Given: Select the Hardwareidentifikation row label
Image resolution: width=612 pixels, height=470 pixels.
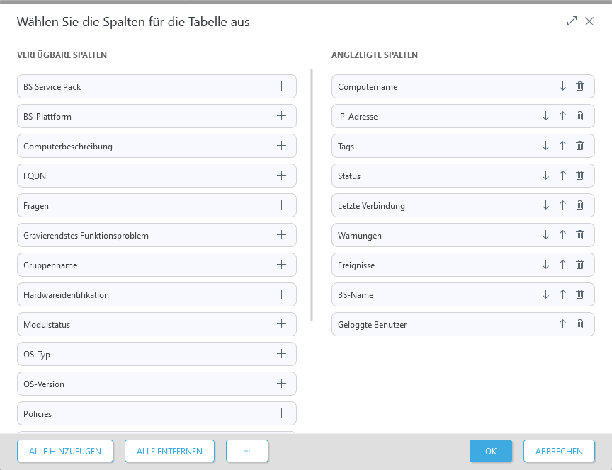Looking at the screenshot, I should point(66,295).
